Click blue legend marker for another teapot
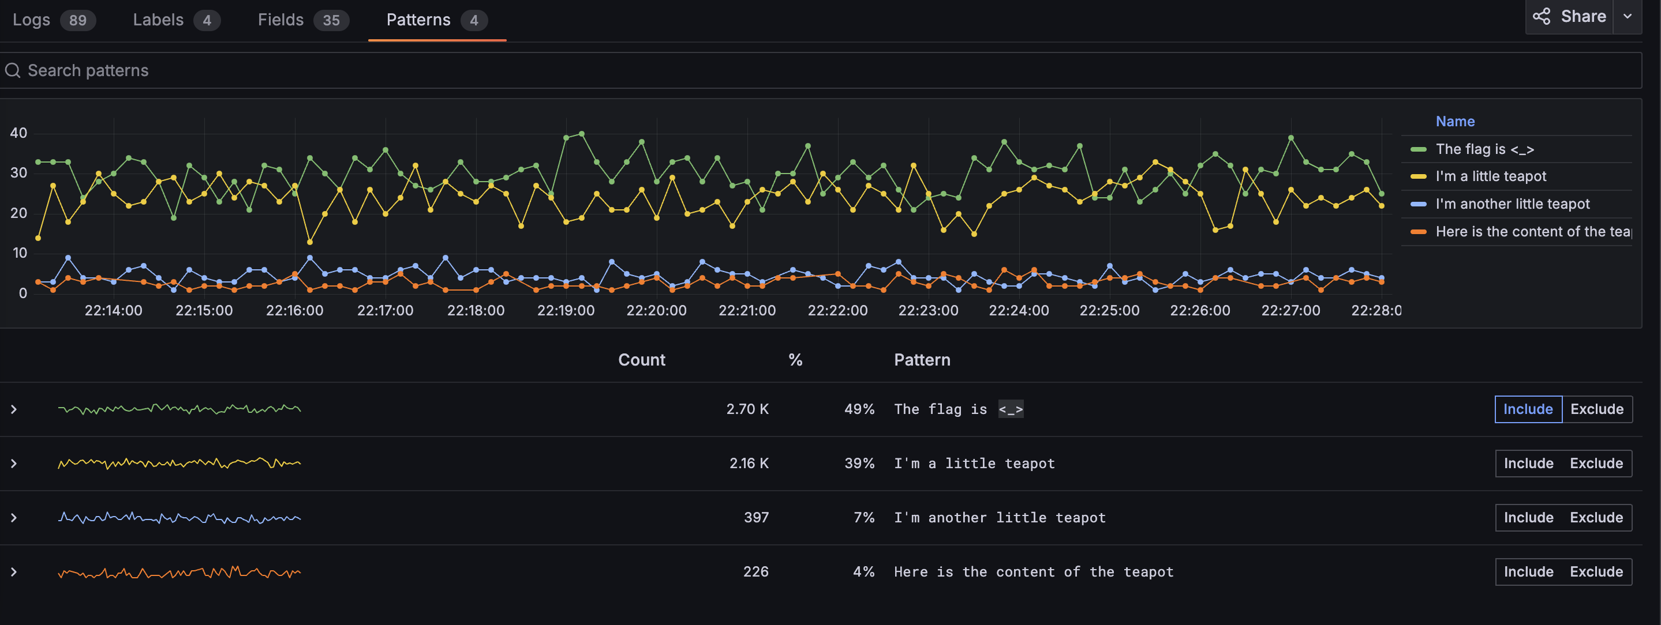The height and width of the screenshot is (625, 1661). pos(1418,204)
